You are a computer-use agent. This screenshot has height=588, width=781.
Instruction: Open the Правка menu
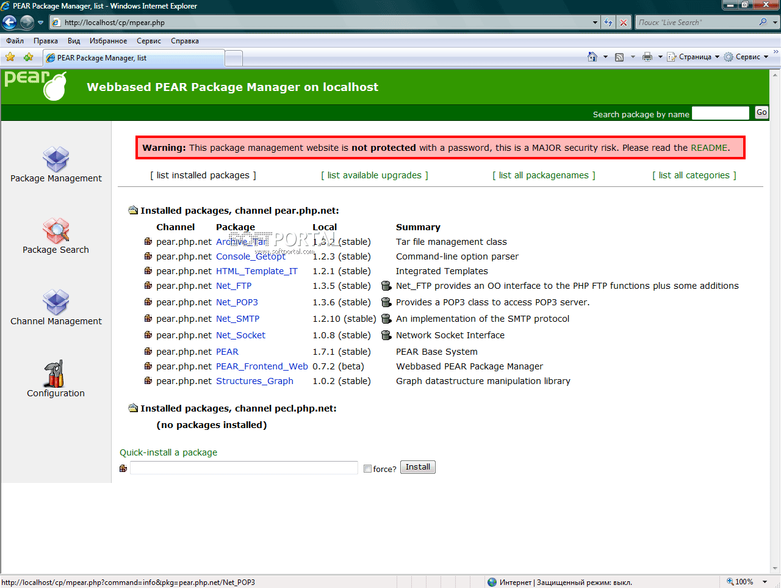[x=46, y=41]
